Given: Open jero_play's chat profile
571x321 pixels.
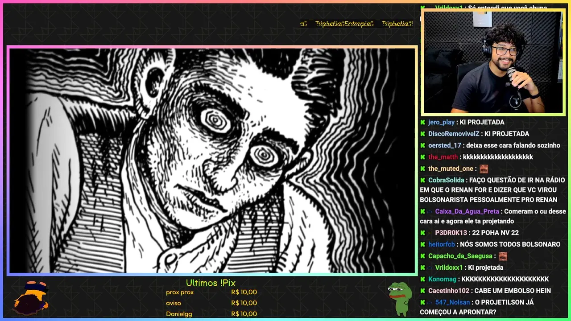Looking at the screenshot, I should pyautogui.click(x=441, y=122).
